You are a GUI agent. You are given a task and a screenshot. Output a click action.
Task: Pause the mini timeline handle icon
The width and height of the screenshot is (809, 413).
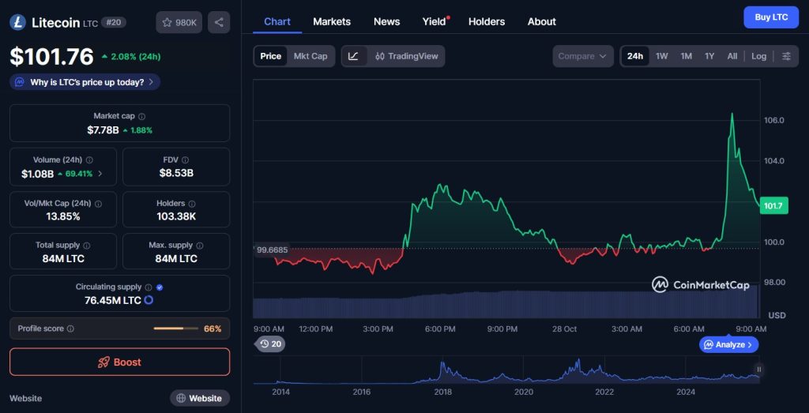[x=758, y=369]
